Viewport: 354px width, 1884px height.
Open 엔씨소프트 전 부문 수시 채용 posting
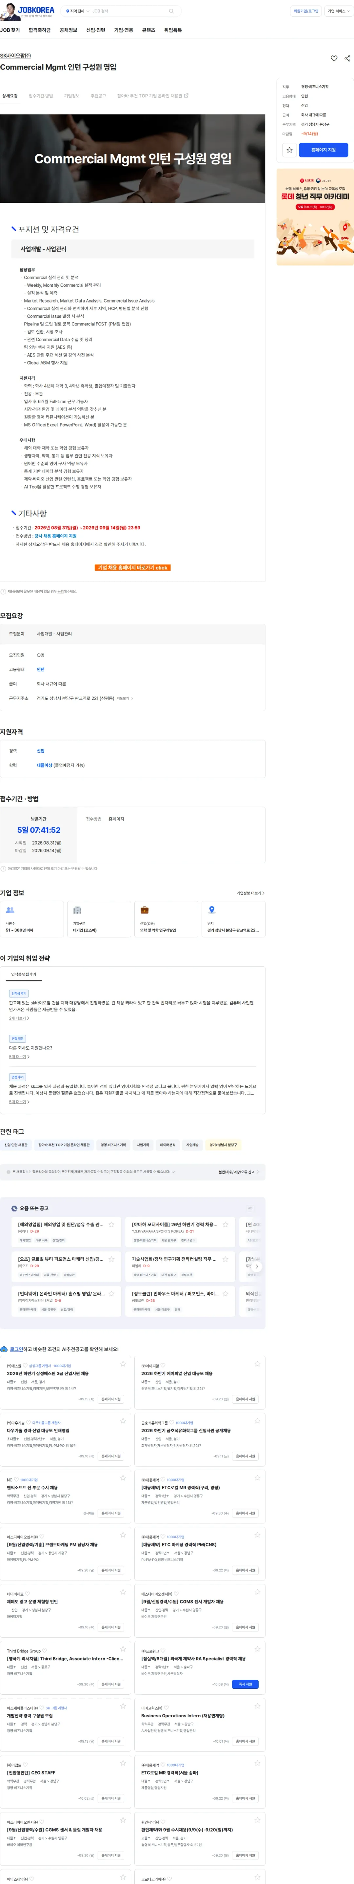[32, 1488]
